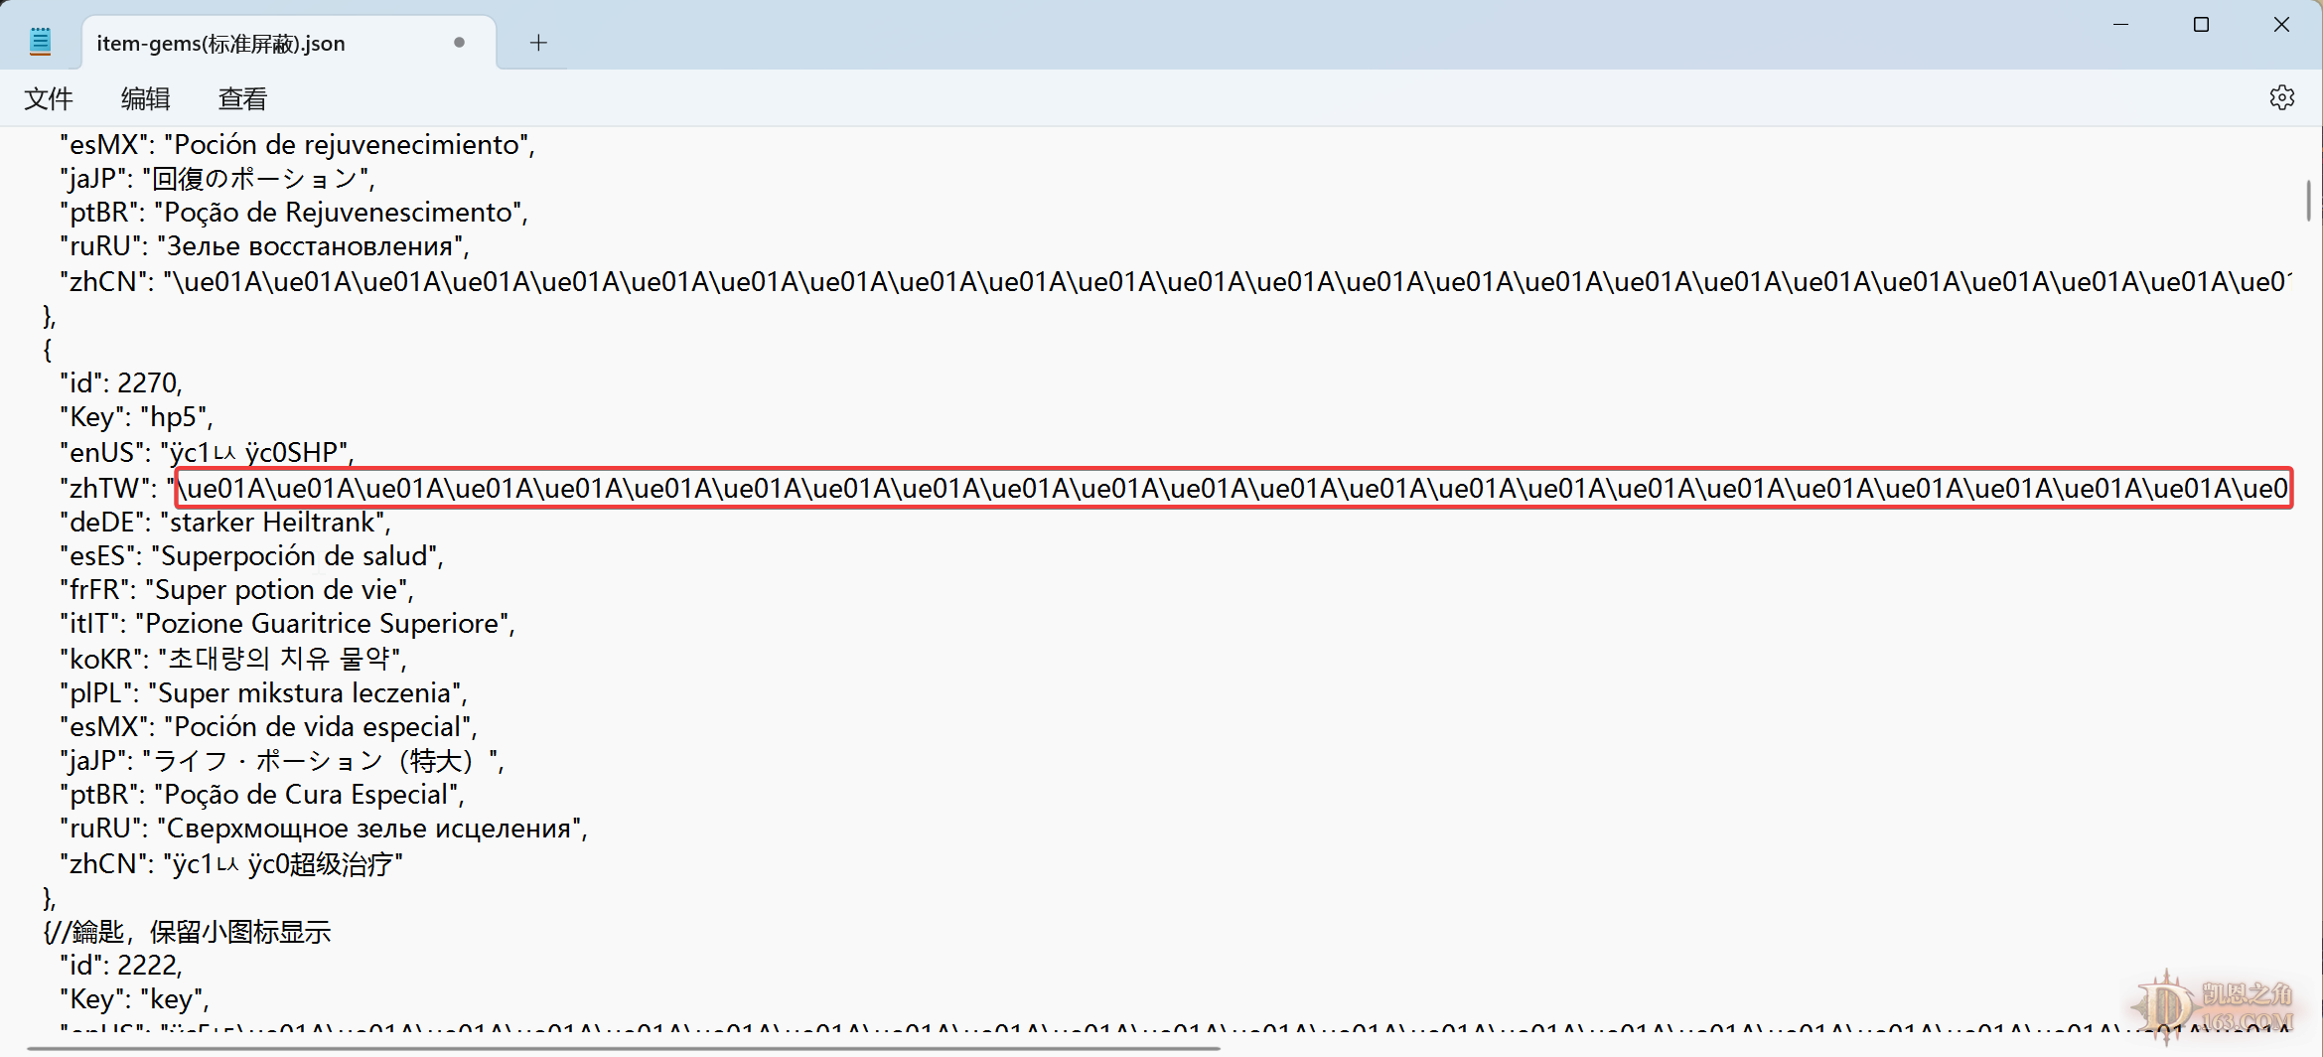Image resolution: width=2323 pixels, height=1057 pixels.
Task: Click the ruRU line Зелье восстановления
Action: coord(265,246)
